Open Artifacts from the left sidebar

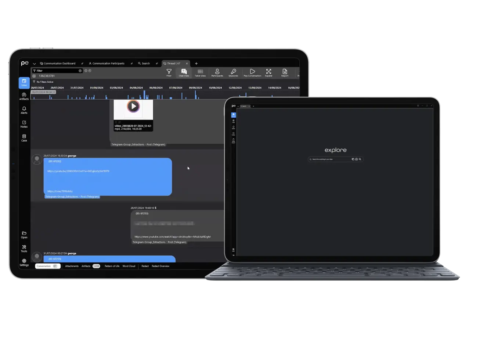coord(24,96)
